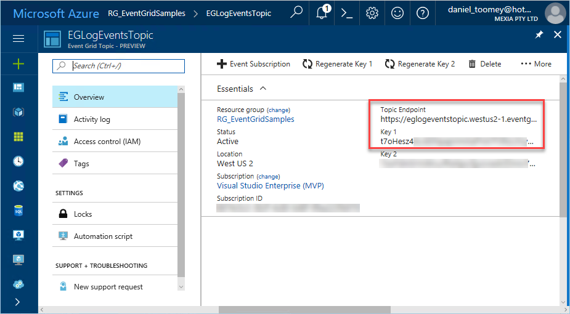Viewport: 570px width, 314px height.
Task: Open the help question mark icon
Action: coord(423,13)
